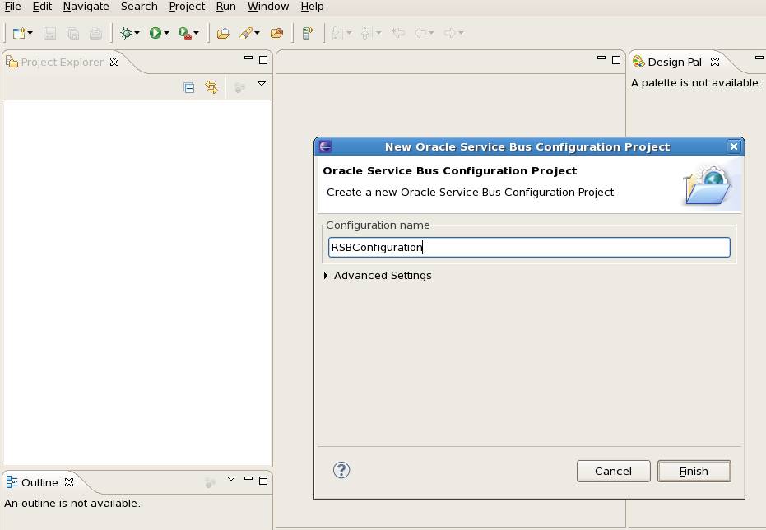Image resolution: width=766 pixels, height=530 pixels.
Task: Minimize the Outline panel
Action: pos(248,478)
